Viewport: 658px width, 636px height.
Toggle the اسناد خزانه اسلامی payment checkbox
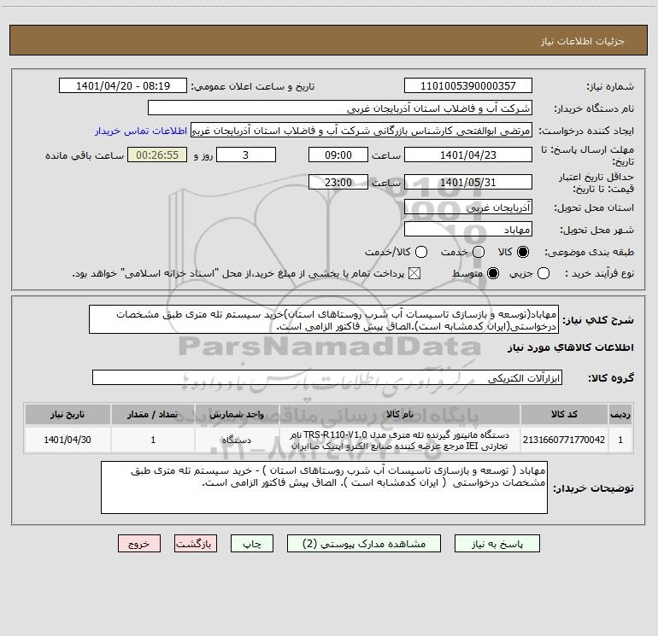coord(414,273)
